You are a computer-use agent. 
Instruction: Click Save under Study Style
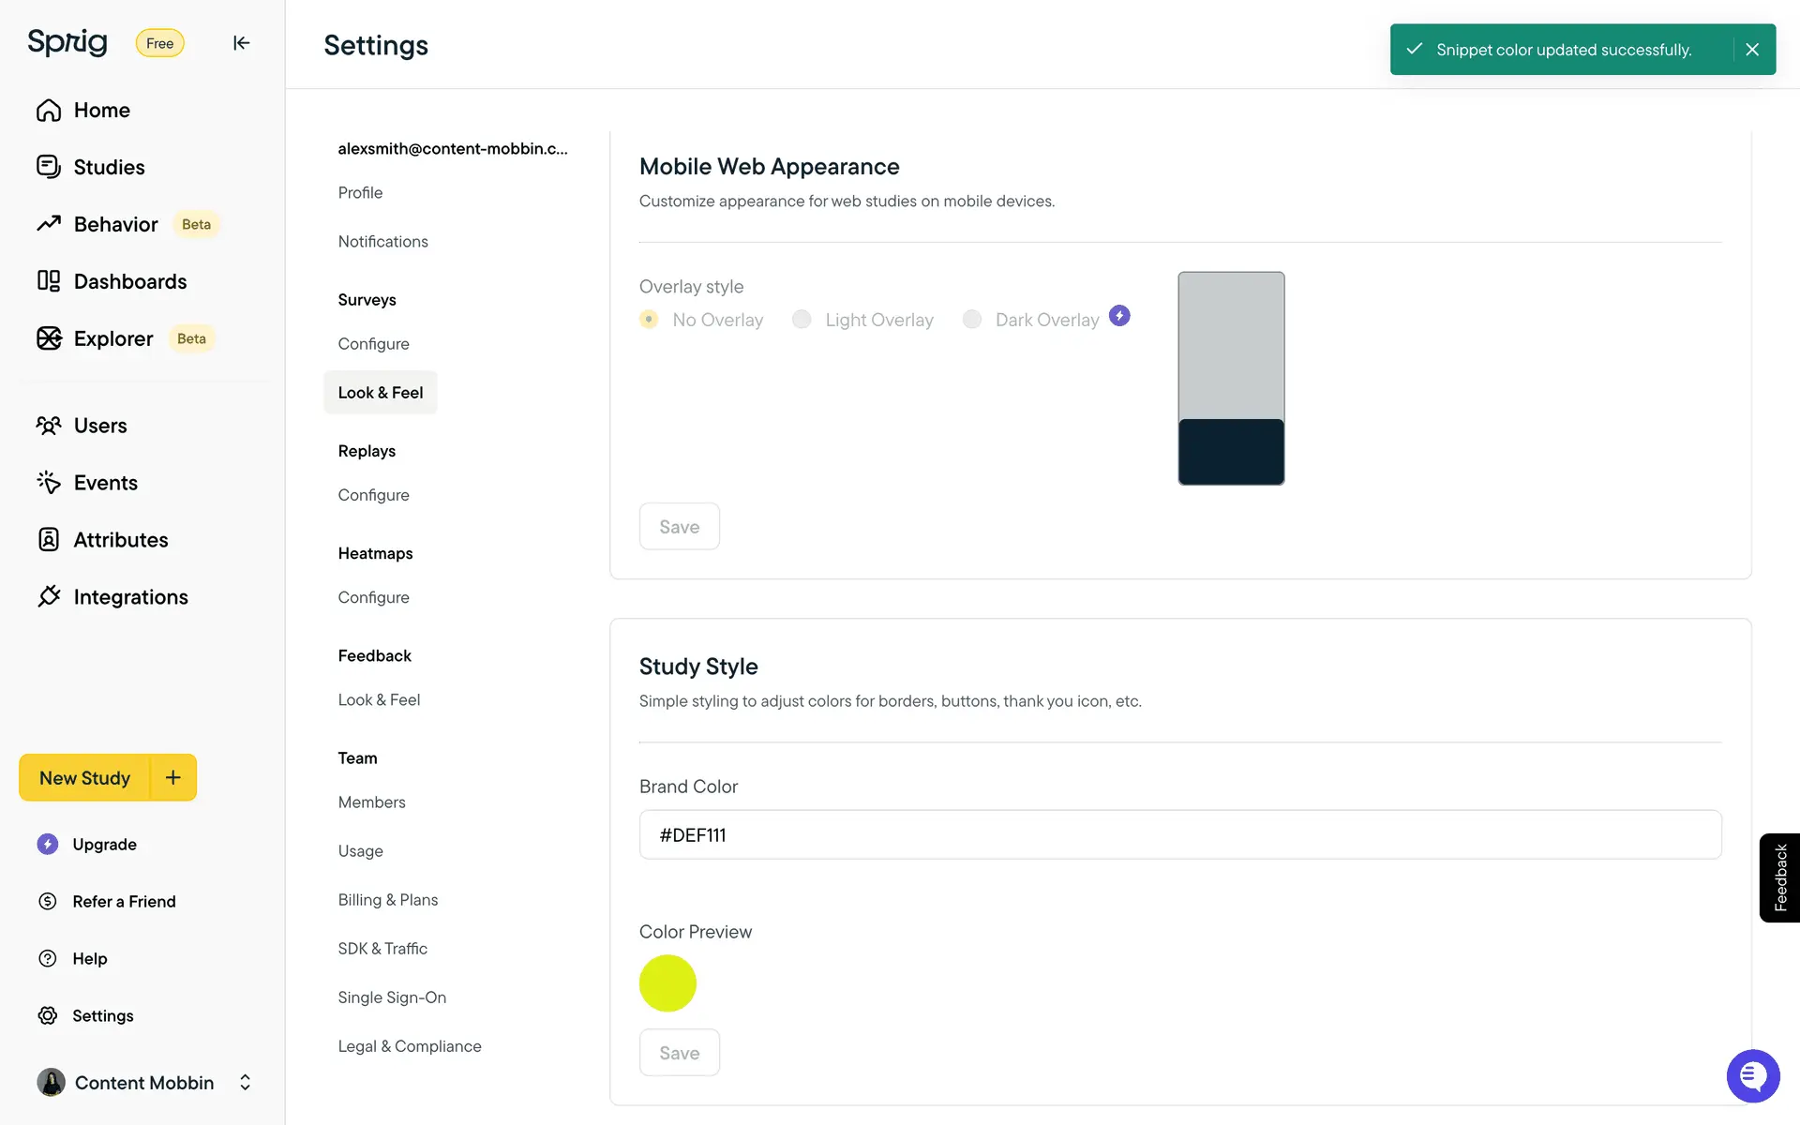(x=679, y=1053)
